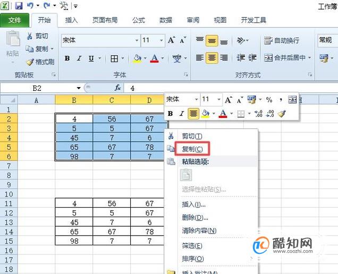Click Merge and Center icon in ribbon

point(268,58)
